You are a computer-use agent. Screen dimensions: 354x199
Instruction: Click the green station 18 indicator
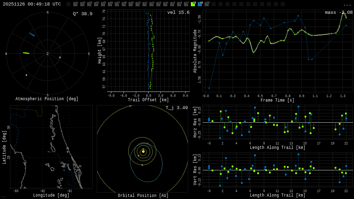(193, 4)
